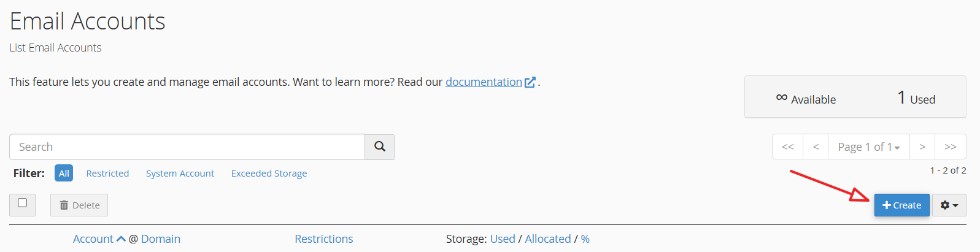The width and height of the screenshot is (980, 252).
Task: Filter by Restricted accounts
Action: (x=107, y=174)
